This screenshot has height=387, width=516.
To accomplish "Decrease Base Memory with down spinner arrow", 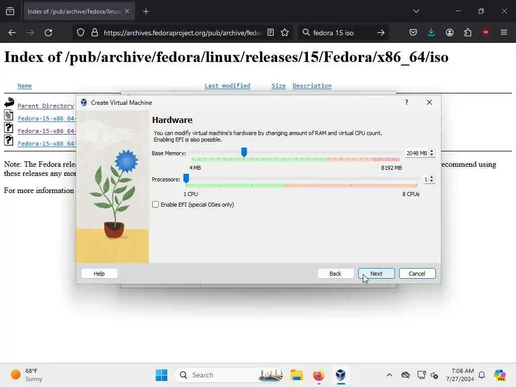I will 432,155.
